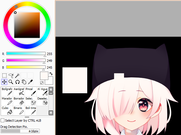Activate the Move tool
The height and width of the screenshot is (135, 181).
[x=4, y=82]
